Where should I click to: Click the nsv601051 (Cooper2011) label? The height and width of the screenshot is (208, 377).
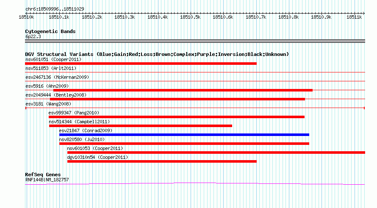coord(53,59)
